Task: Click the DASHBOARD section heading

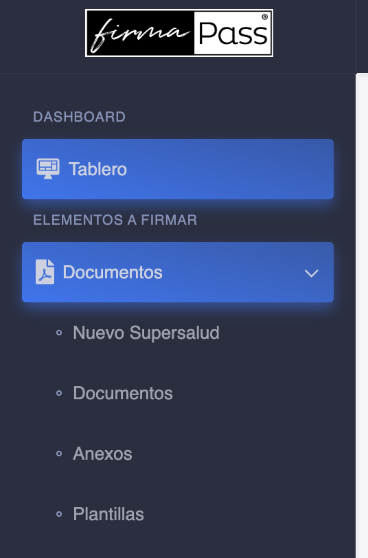Action: (79, 117)
